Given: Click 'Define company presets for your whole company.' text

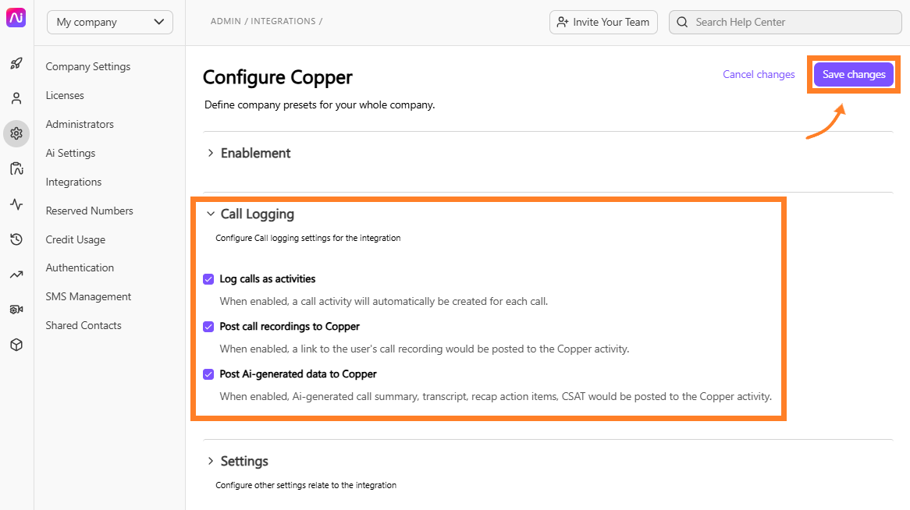Looking at the screenshot, I should (319, 105).
